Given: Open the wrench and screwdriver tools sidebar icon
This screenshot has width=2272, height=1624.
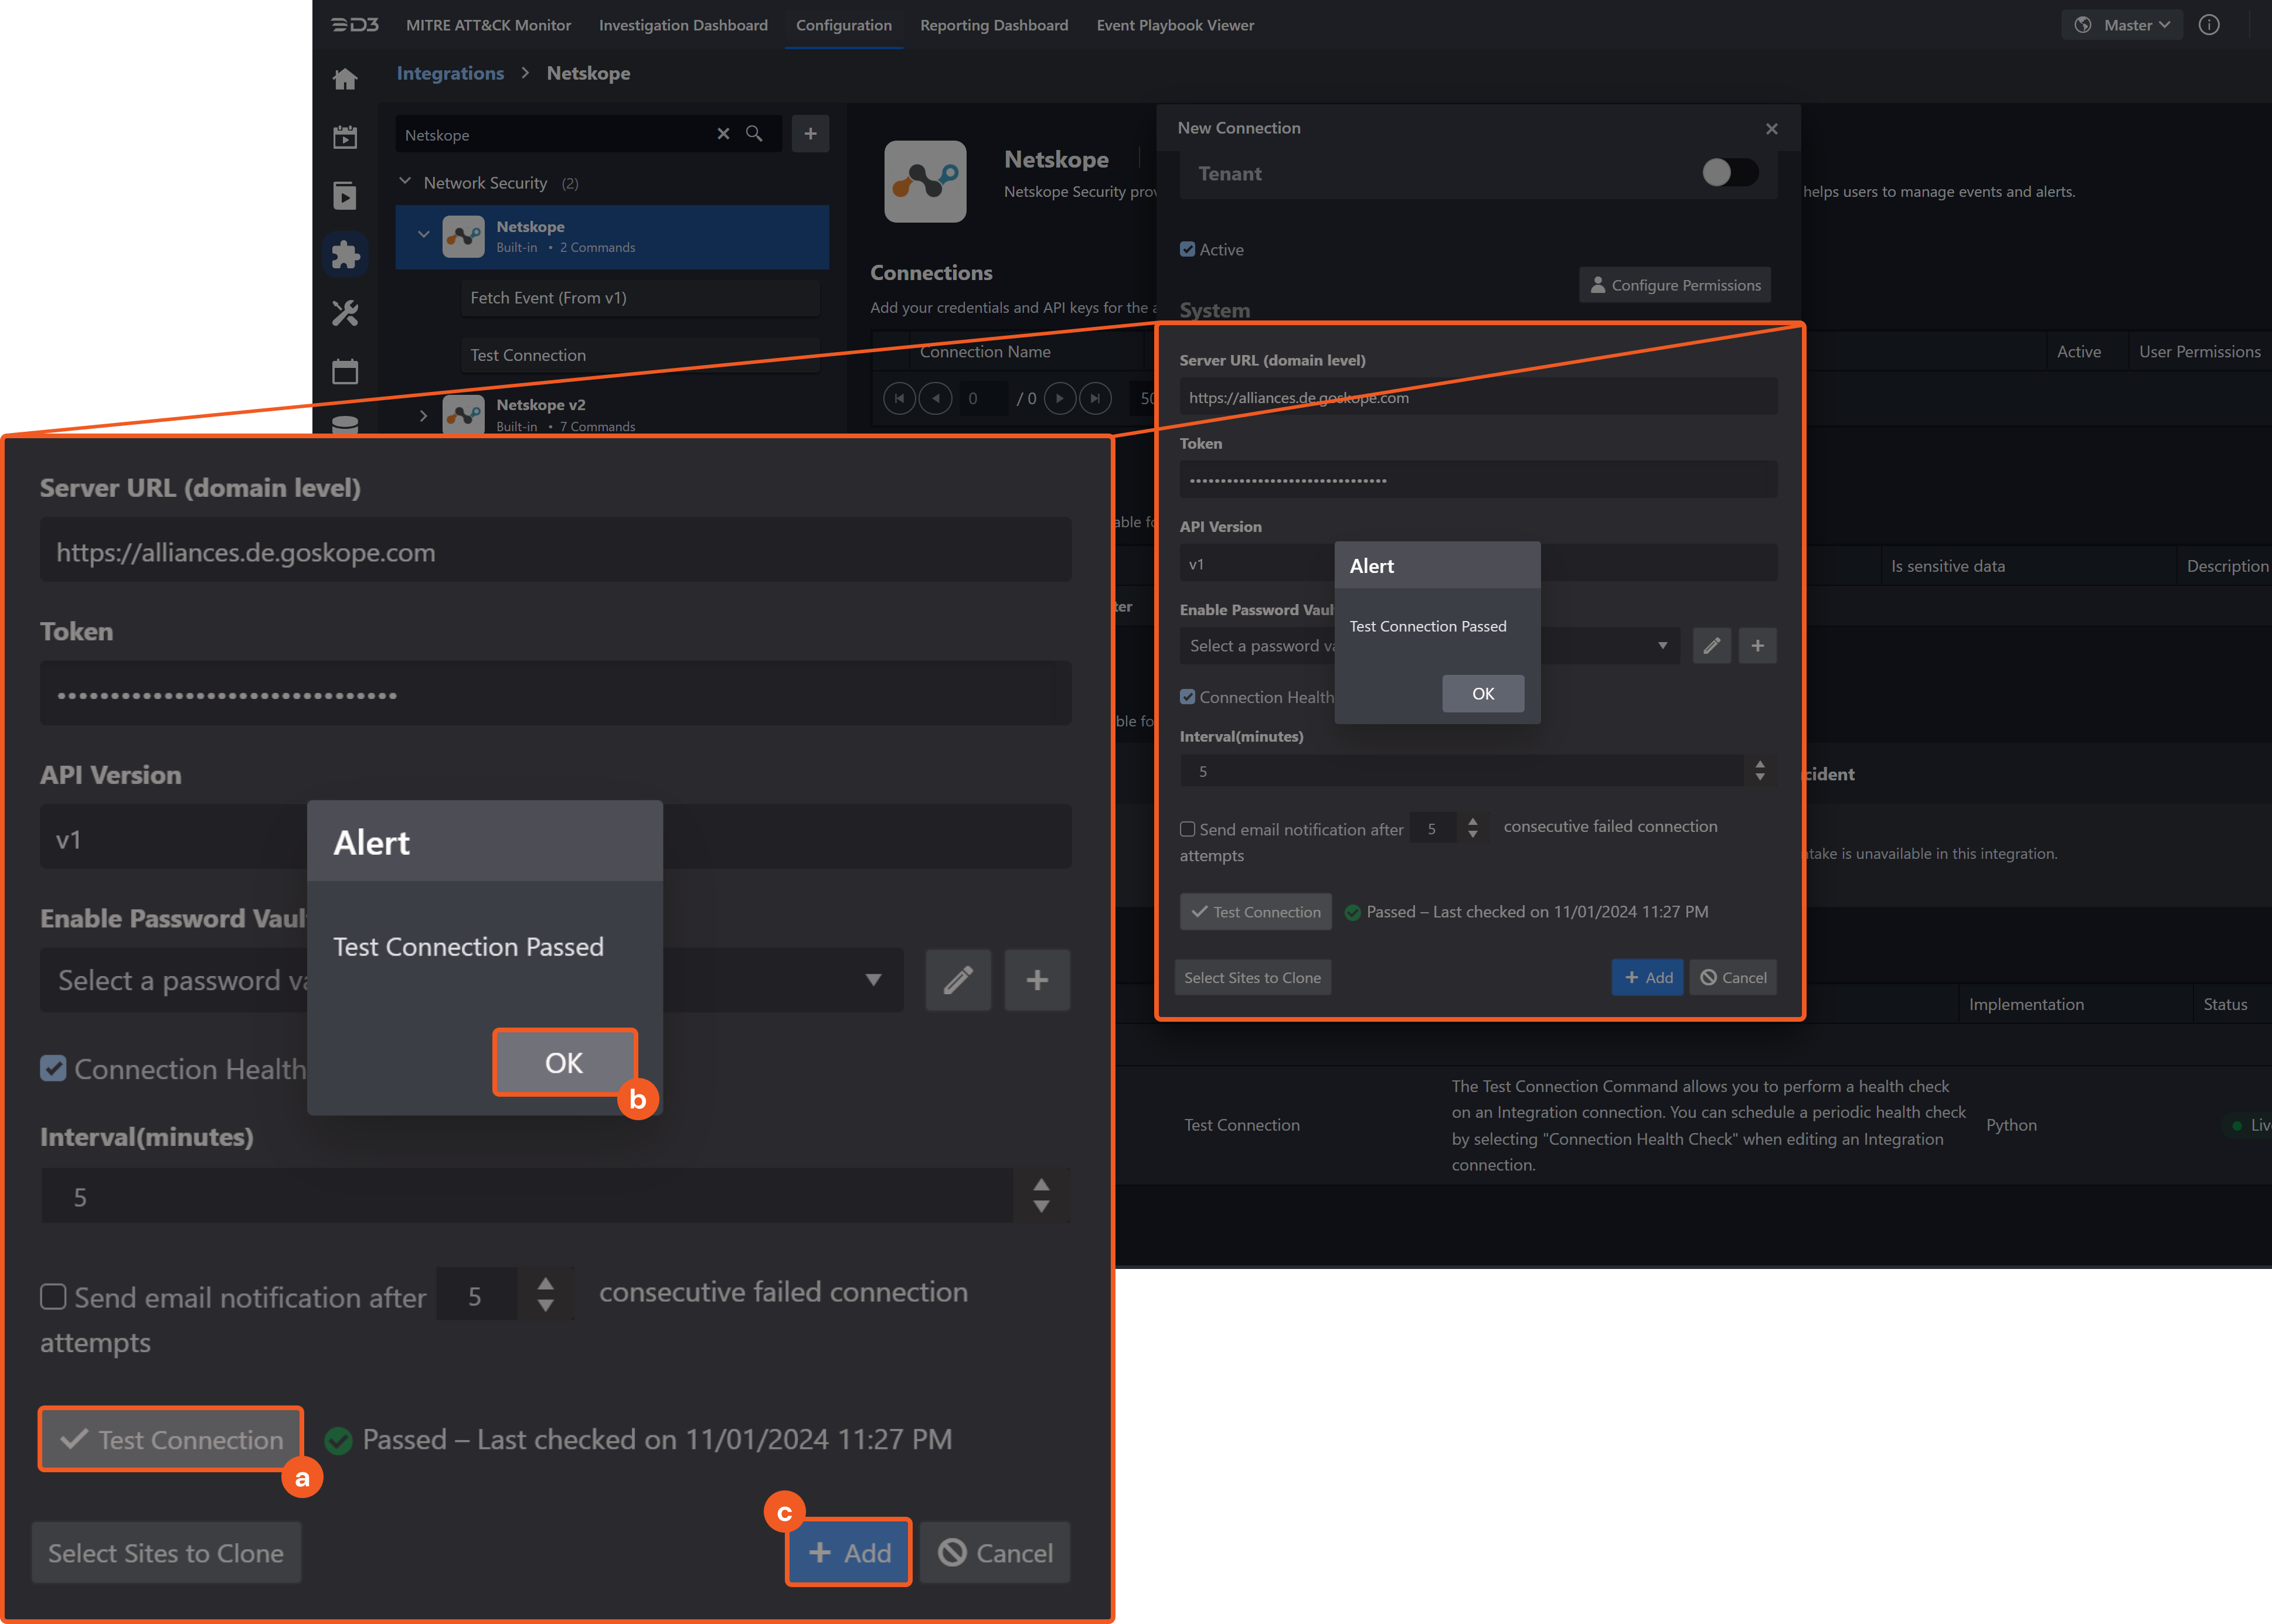Looking at the screenshot, I should coord(345,313).
